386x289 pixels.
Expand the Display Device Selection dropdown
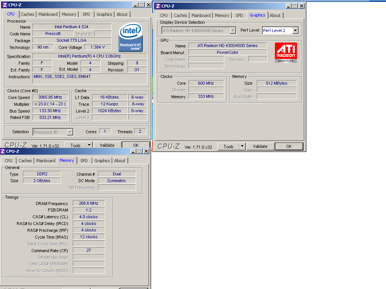pyautogui.click(x=233, y=30)
